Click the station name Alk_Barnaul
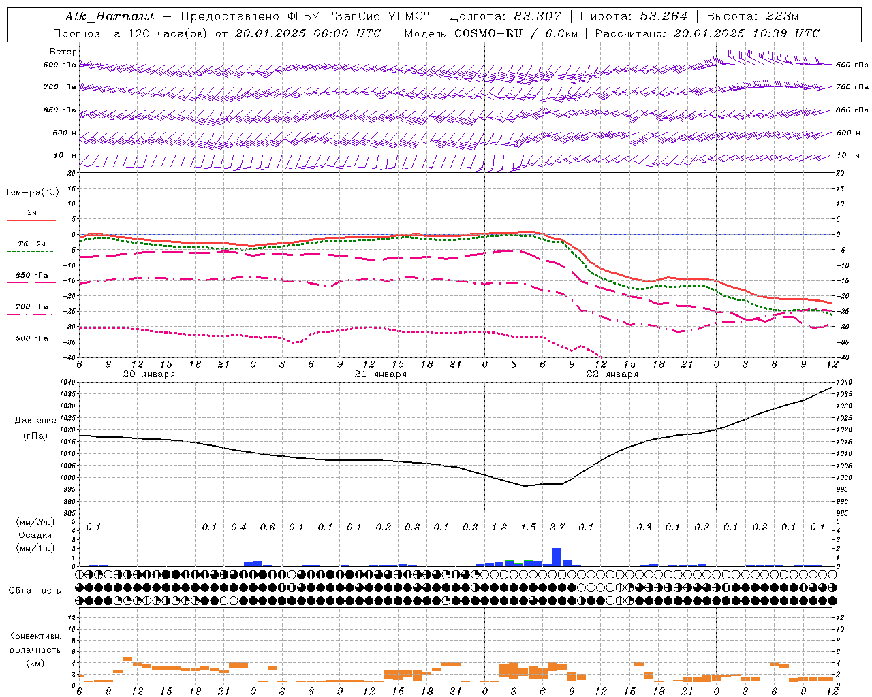 pyautogui.click(x=109, y=16)
